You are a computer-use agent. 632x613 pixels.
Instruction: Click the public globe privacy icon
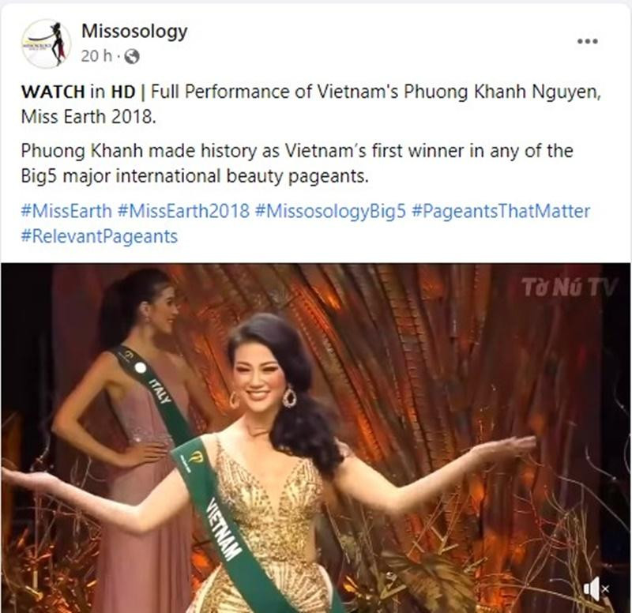[132, 56]
